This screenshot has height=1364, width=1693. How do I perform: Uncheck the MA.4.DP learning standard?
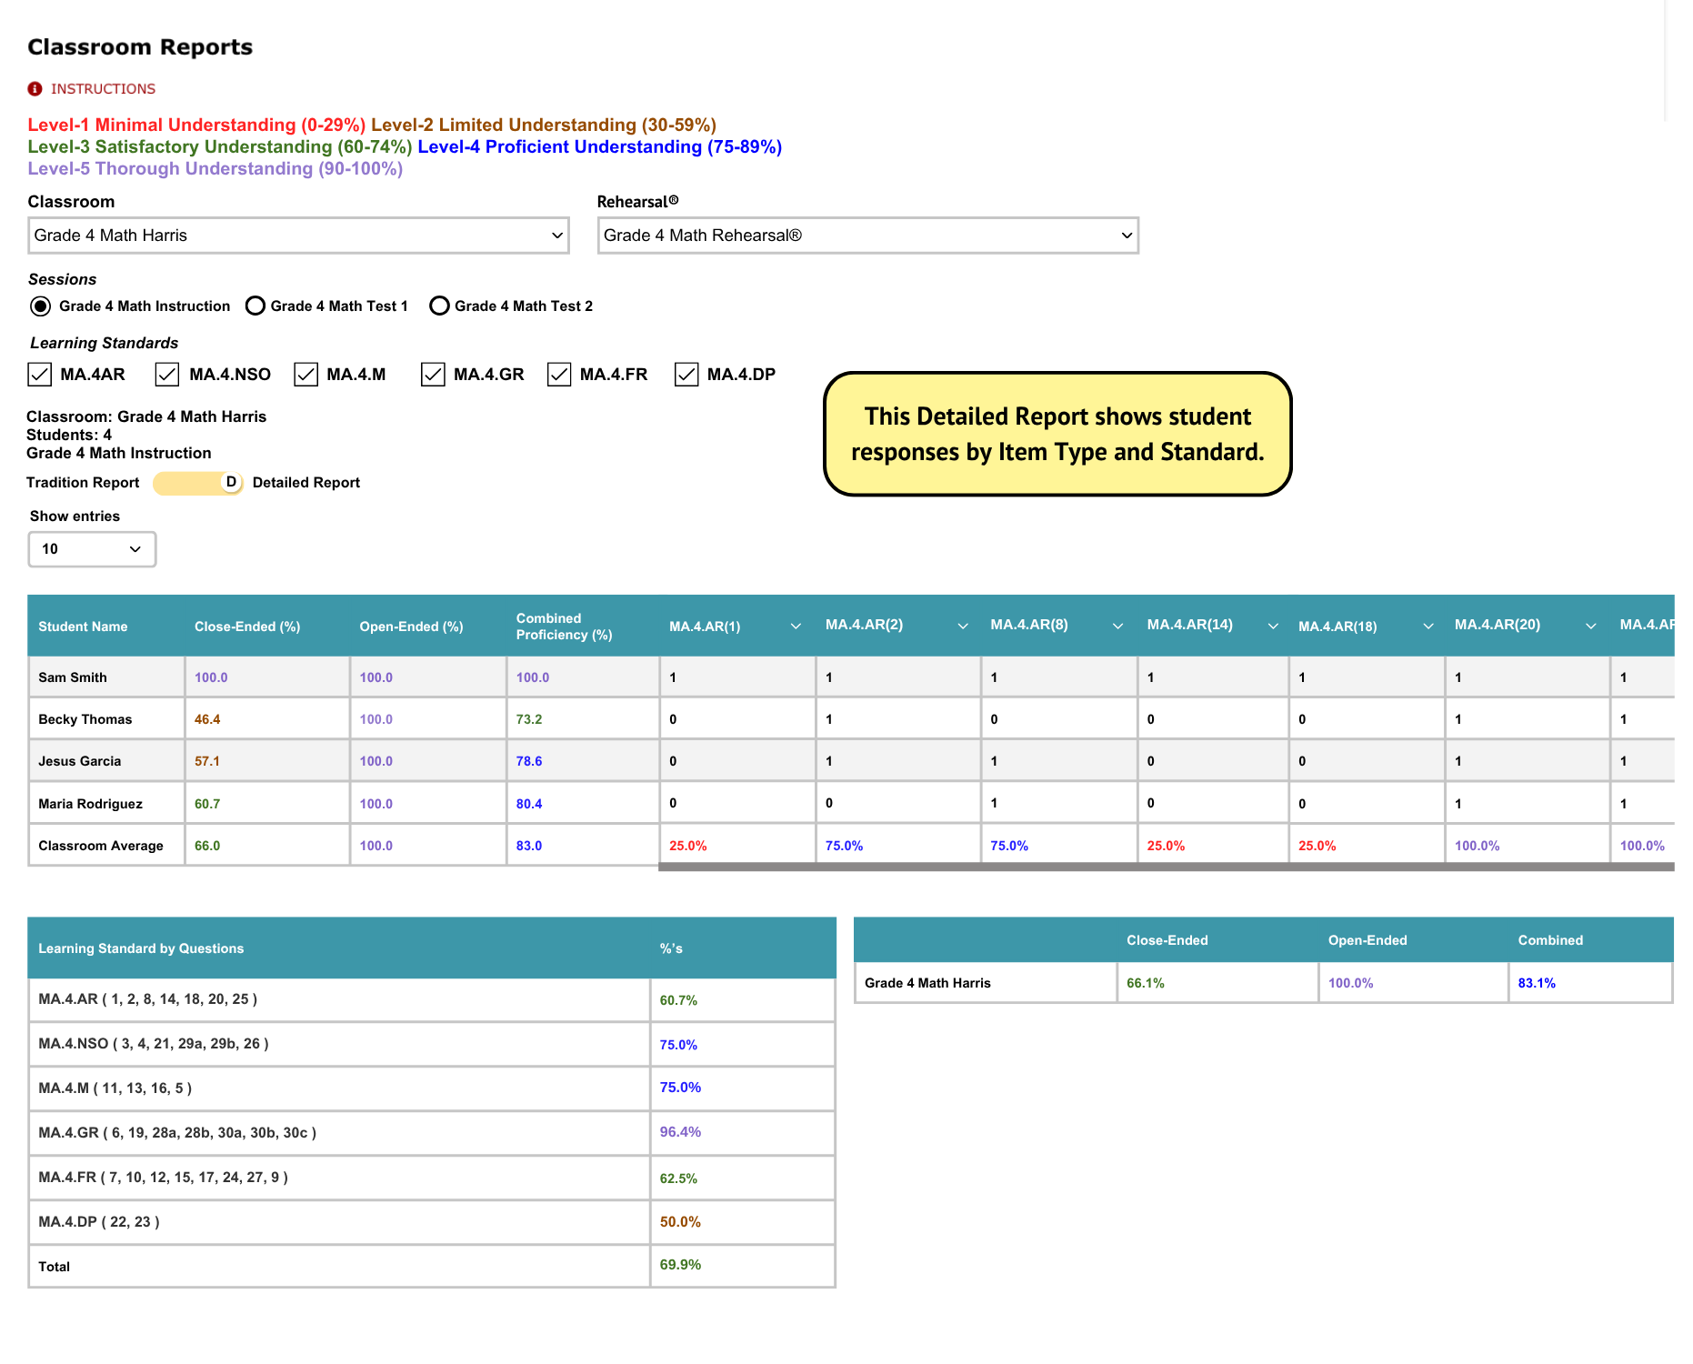[687, 374]
